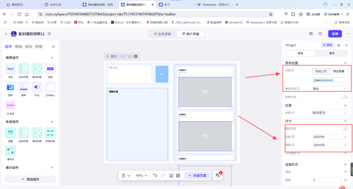Select 本地上传 as image source
This screenshot has width=353, height=189.
(x=320, y=71)
